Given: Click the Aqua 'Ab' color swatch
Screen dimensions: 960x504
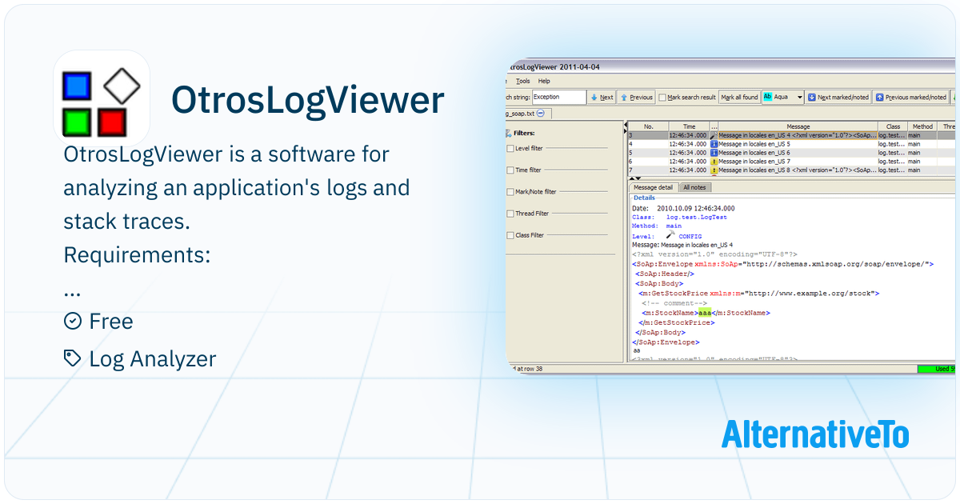Looking at the screenshot, I should point(767,97).
